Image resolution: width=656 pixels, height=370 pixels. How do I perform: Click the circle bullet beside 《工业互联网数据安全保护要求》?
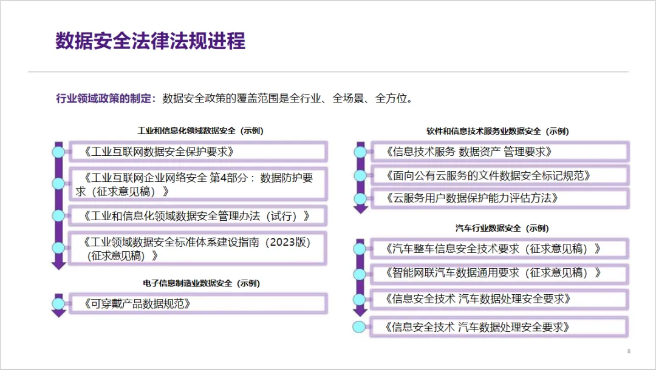point(58,152)
